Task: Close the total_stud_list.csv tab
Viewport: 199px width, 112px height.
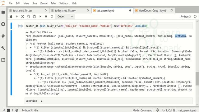Action: (46, 10)
